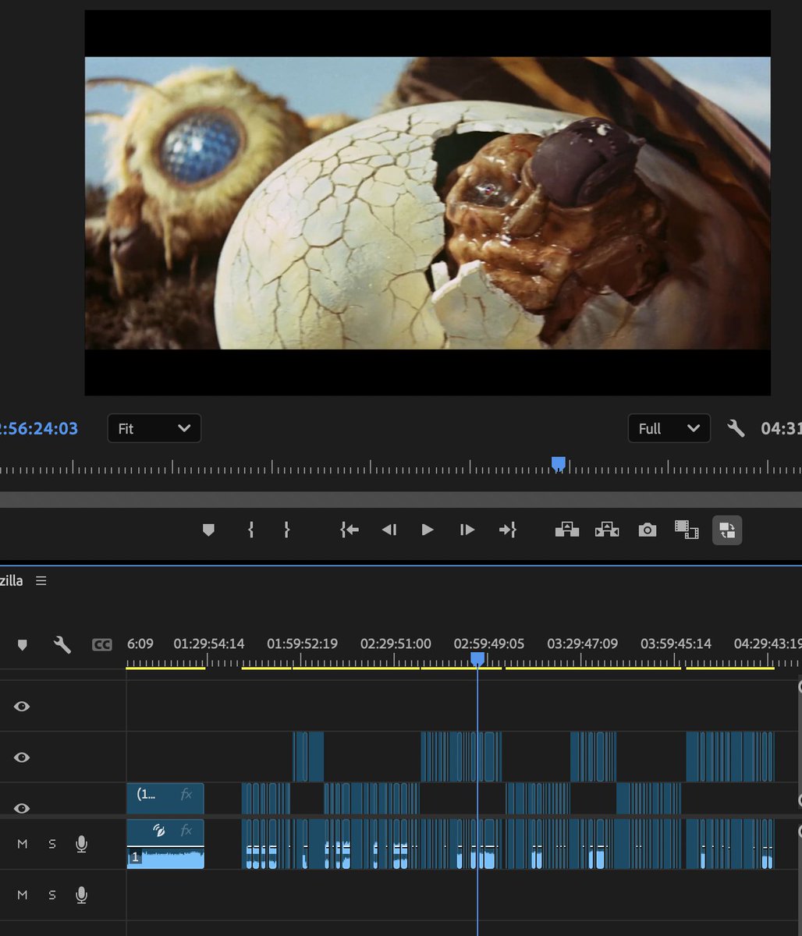Click fx badge on first video clip
Screen dimensions: 802x936
coord(186,795)
